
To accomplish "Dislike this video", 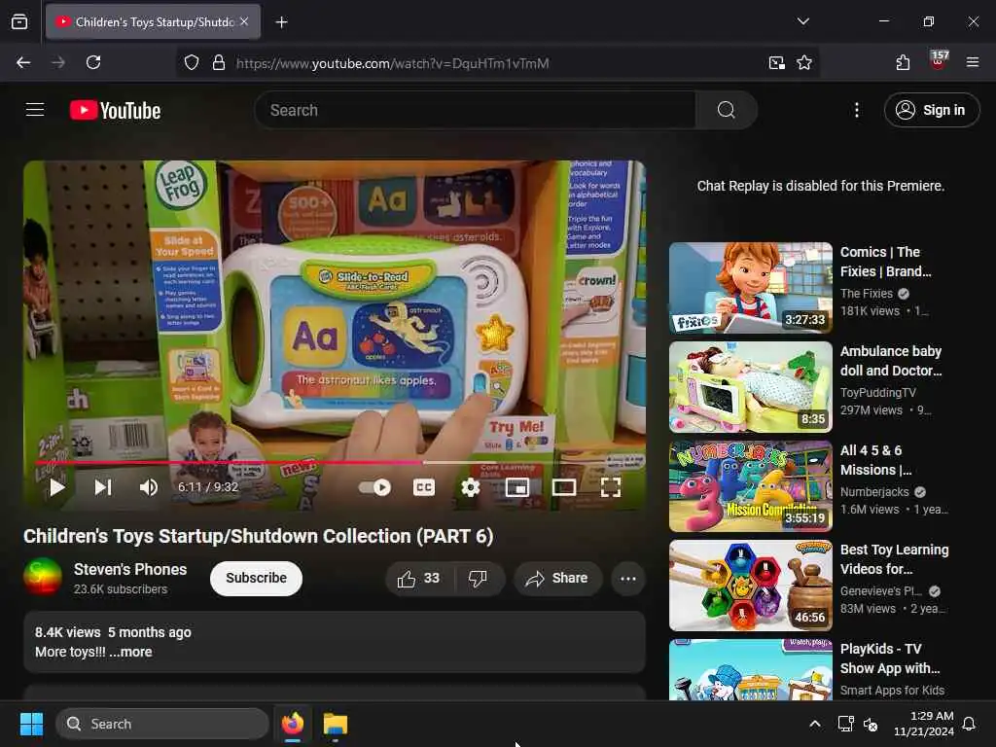I will [478, 578].
